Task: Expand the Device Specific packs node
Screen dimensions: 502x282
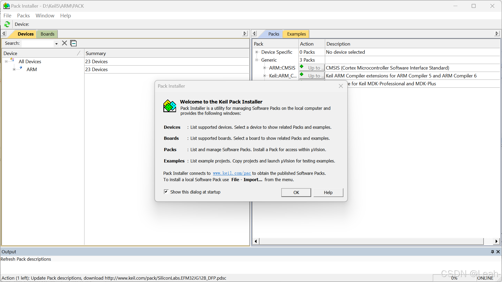Action: pyautogui.click(x=257, y=52)
